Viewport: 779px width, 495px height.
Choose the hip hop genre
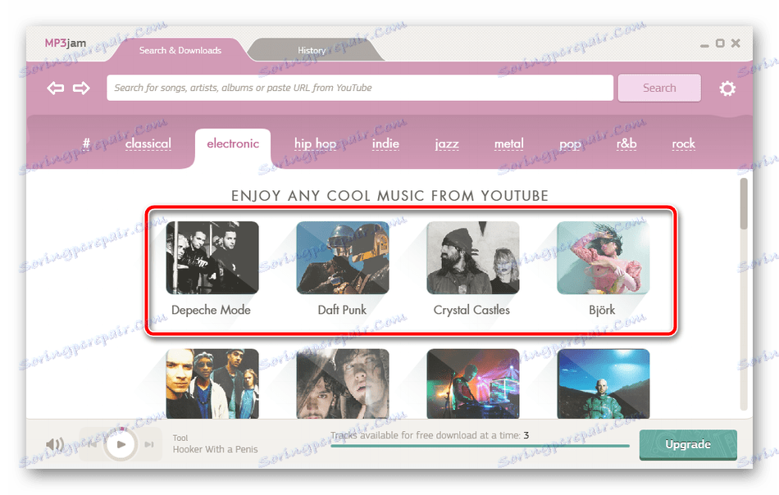click(x=315, y=144)
